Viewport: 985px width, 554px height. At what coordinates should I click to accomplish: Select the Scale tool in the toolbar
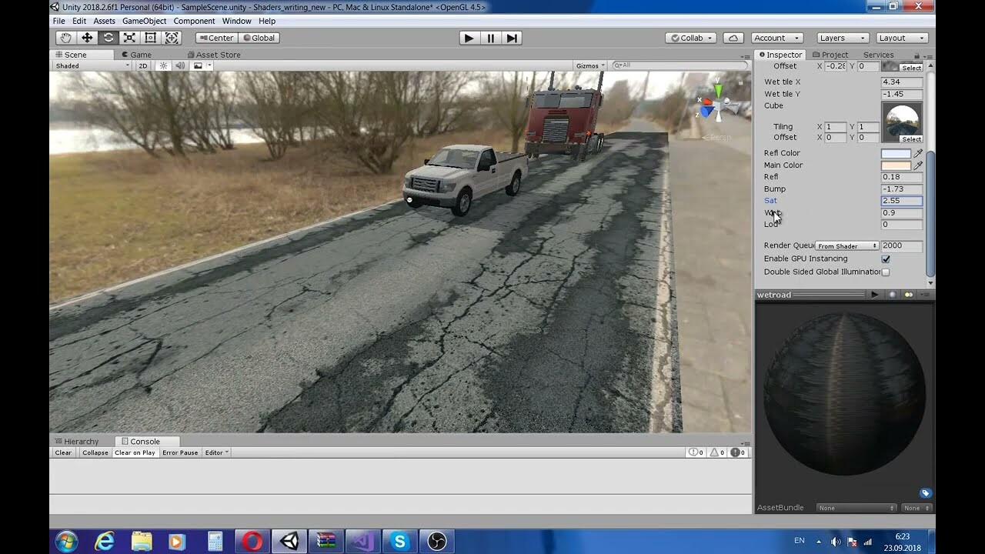130,37
